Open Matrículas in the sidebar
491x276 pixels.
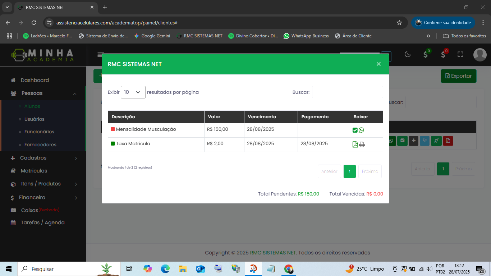tap(34, 171)
